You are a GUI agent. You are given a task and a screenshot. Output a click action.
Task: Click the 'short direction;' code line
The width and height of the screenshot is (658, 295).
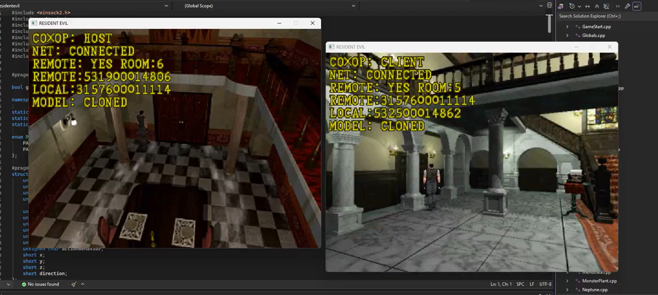[x=45, y=273]
